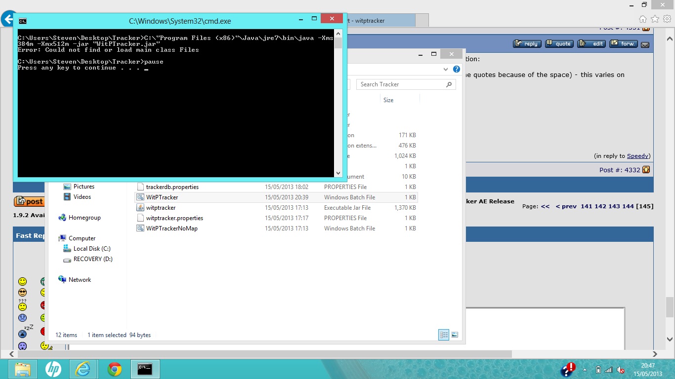The image size is (675, 379).
Task: Open Local Disk (C:) in navigation pane
Action: [92, 249]
